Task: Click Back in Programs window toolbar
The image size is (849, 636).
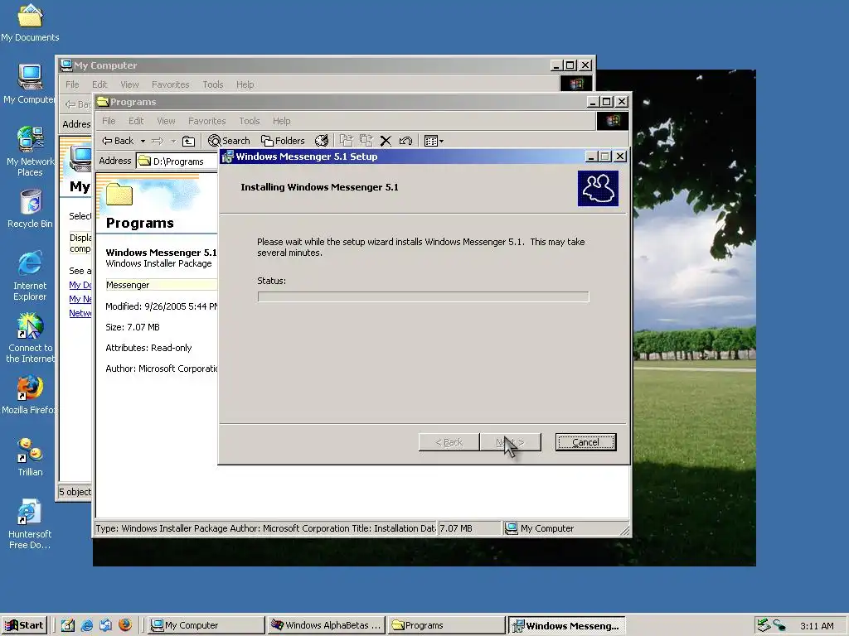Action: coord(118,141)
